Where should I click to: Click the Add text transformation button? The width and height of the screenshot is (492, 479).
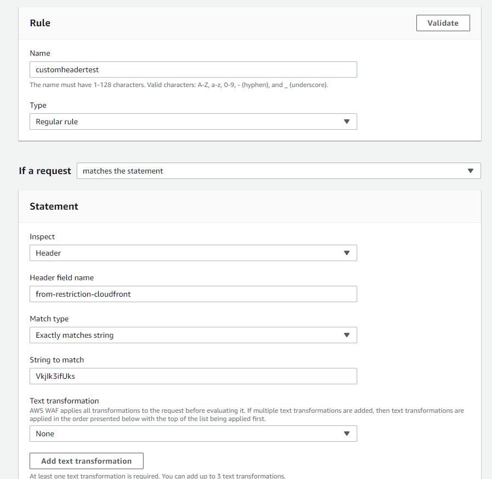click(x=87, y=461)
